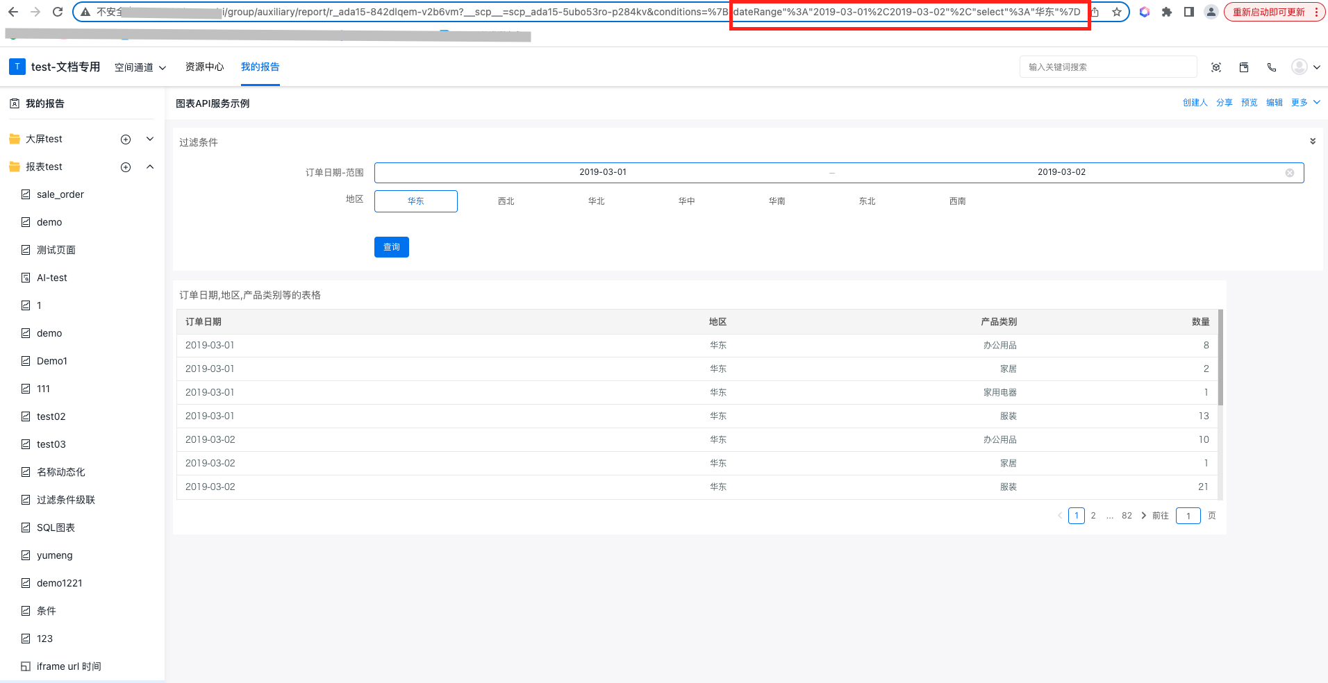The width and height of the screenshot is (1328, 683).
Task: Click the 订单日期 column header
Action: [x=204, y=322]
